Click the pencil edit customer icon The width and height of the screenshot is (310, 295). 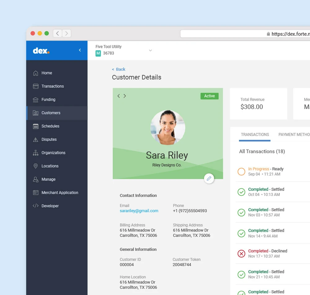point(209,179)
